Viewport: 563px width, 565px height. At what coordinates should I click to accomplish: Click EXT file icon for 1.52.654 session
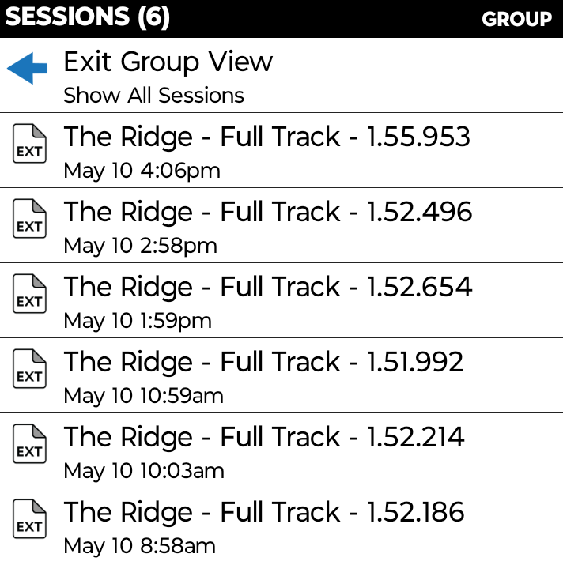pos(29,294)
